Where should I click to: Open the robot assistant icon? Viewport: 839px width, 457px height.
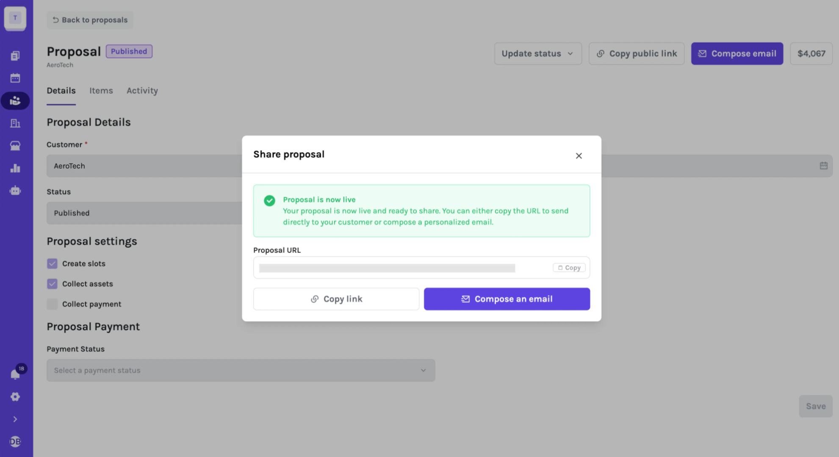(15, 191)
